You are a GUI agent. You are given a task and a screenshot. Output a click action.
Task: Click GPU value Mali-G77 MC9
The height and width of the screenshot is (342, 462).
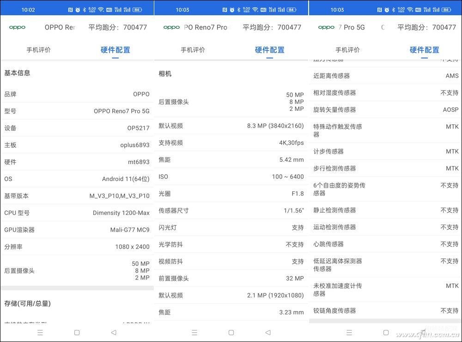click(130, 230)
